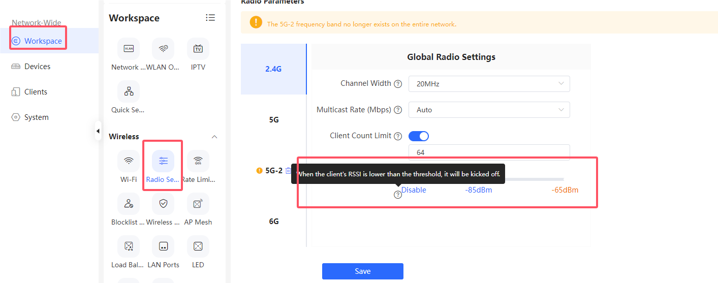Open the LAN Ports icon
Viewport: 718px width, 283px height.
pos(163,246)
